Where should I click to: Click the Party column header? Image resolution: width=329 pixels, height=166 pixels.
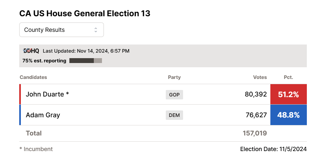pyautogui.click(x=174, y=77)
